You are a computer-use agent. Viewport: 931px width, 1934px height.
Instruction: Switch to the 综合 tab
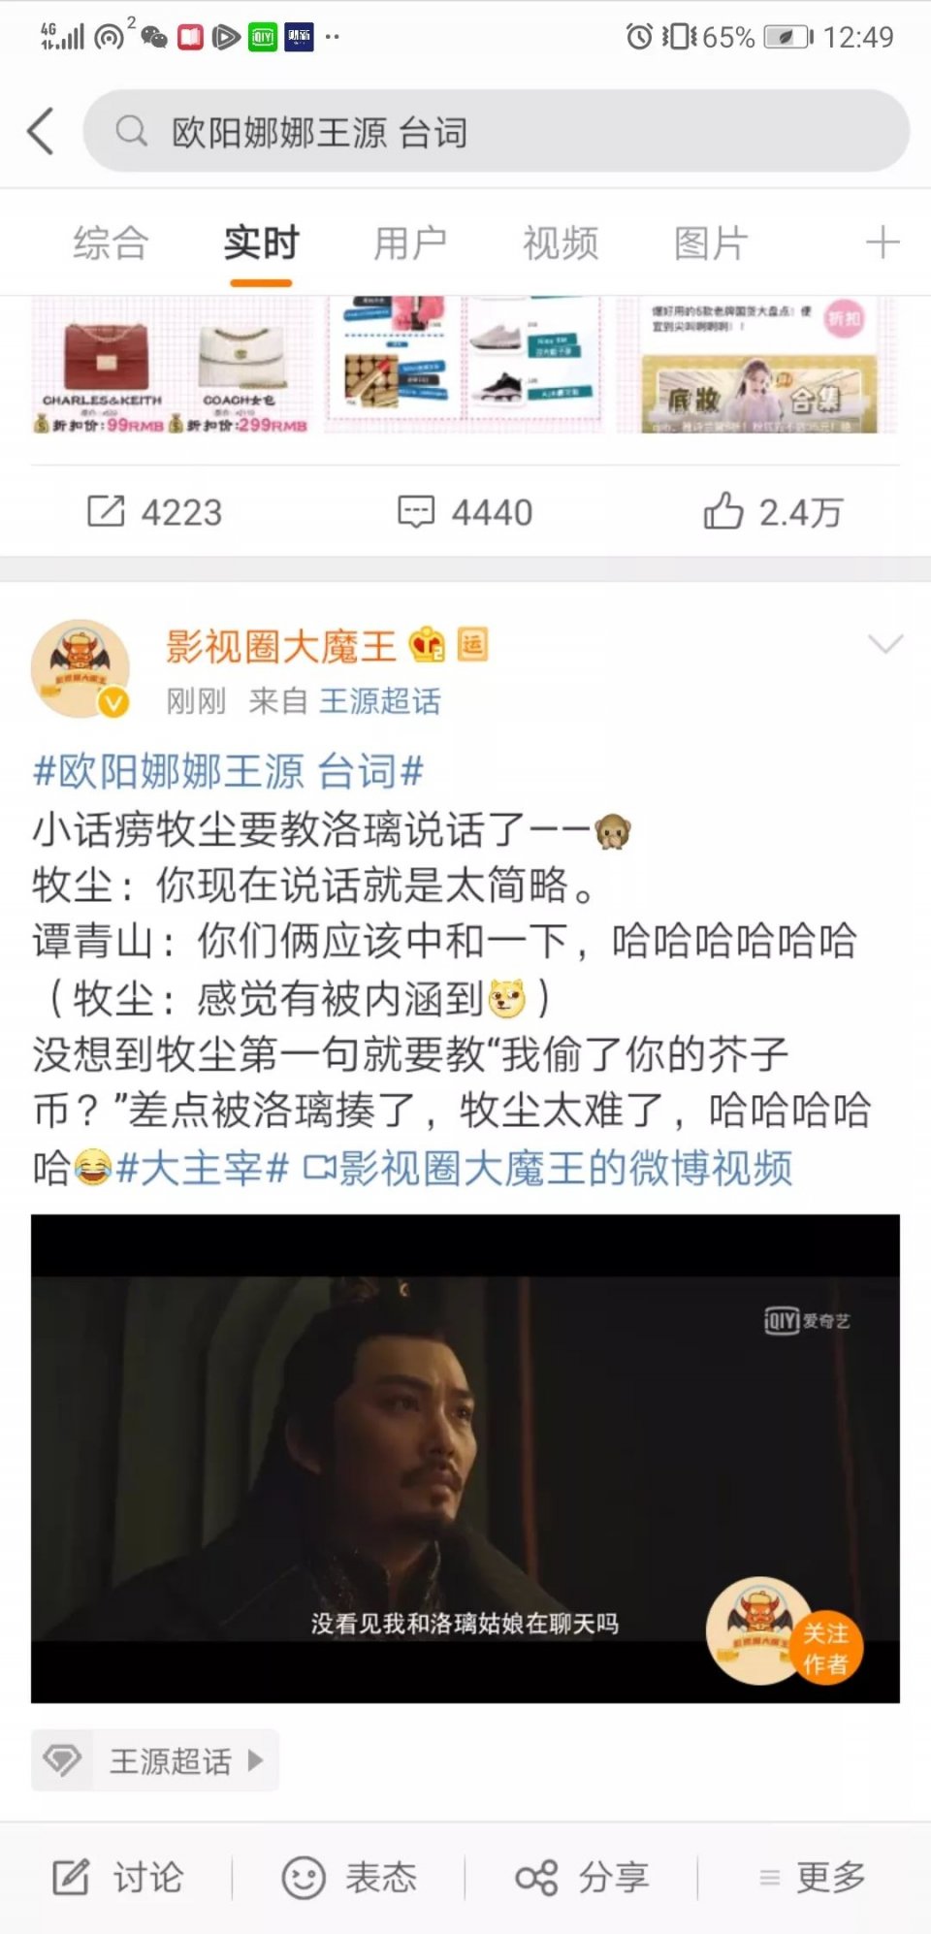[x=111, y=242]
